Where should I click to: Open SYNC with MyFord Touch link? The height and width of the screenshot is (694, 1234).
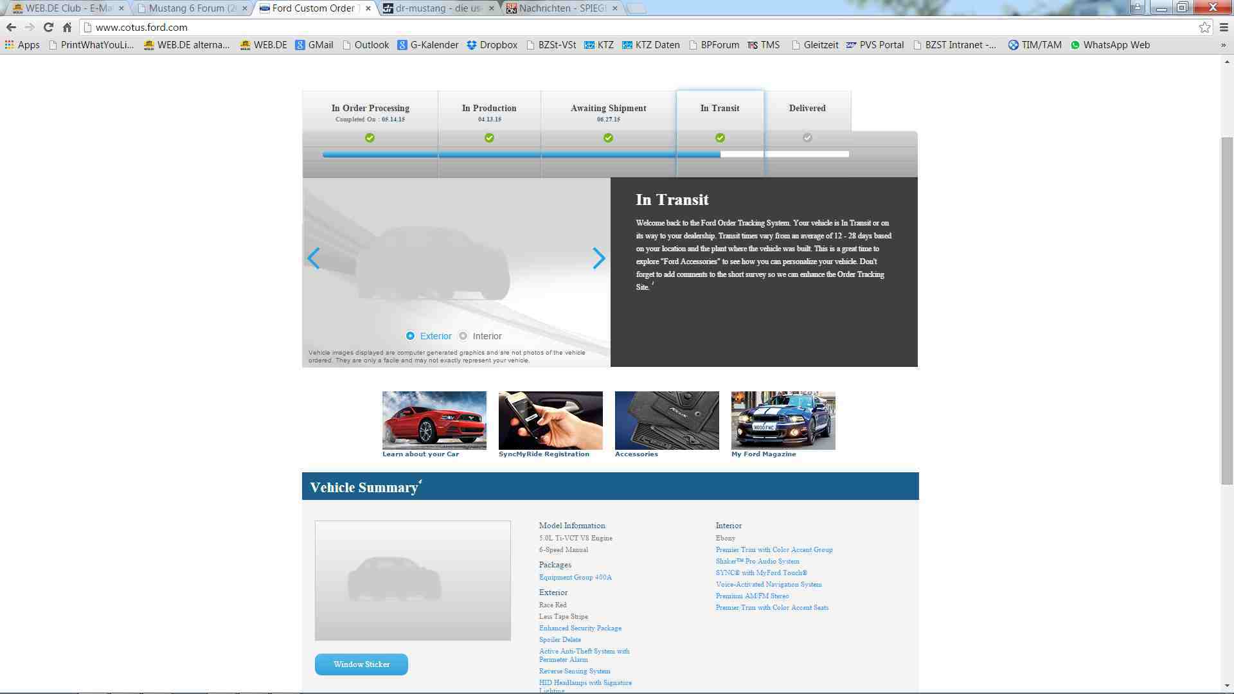[762, 573]
